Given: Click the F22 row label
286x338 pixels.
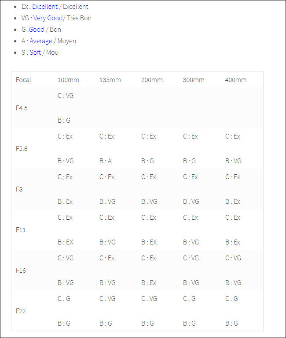Looking at the screenshot, I should pos(21,311).
